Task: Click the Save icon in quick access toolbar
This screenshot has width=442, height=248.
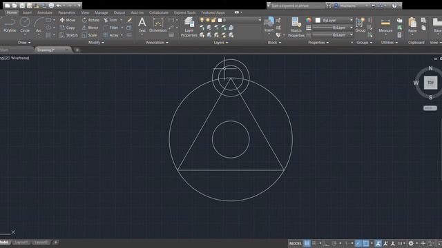Action: tap(22, 6)
